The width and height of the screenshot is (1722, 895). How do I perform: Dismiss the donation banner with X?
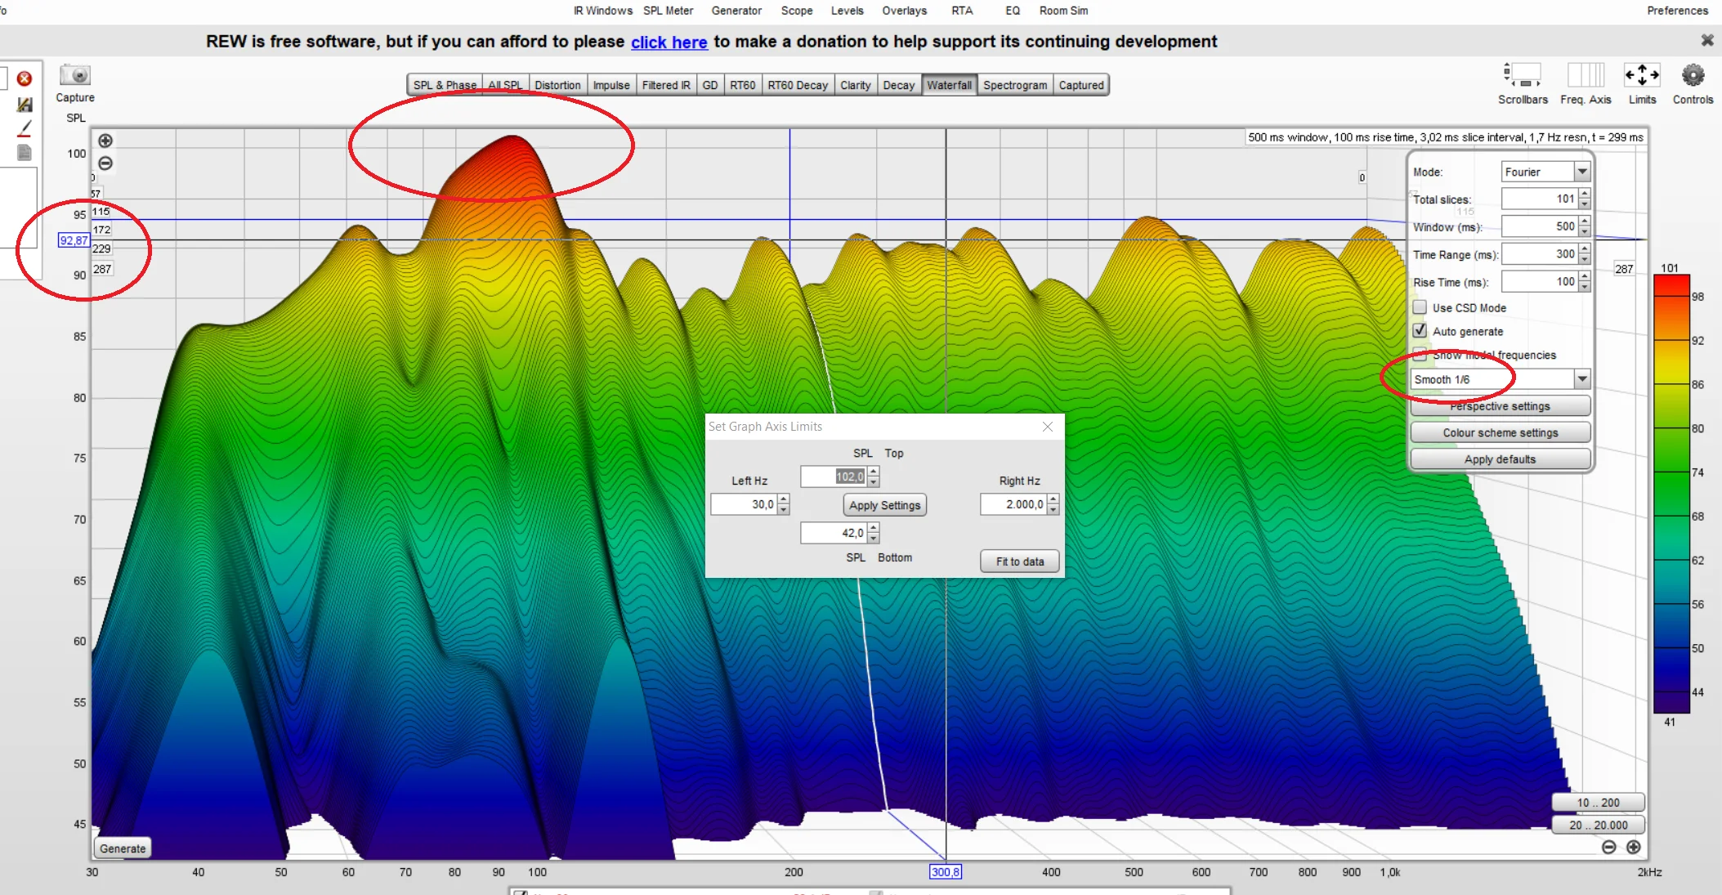[x=1706, y=40]
